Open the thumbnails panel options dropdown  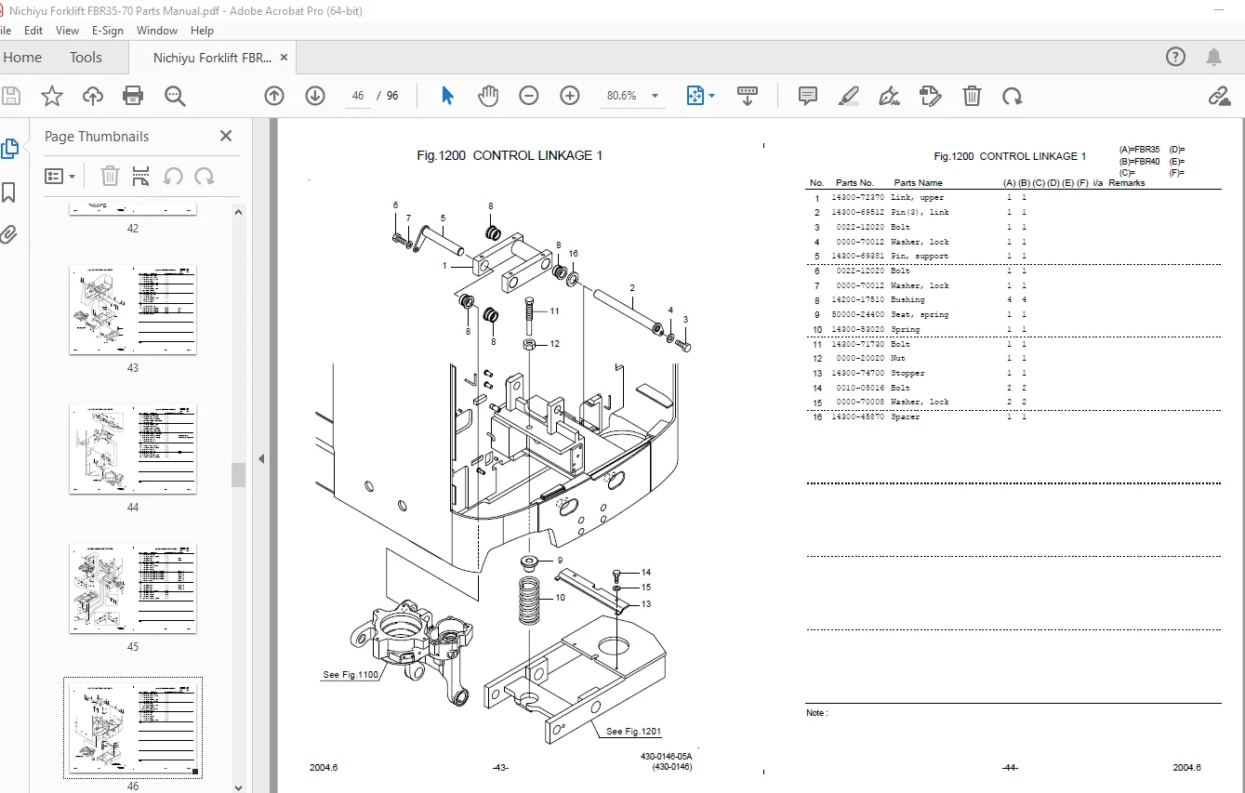[x=60, y=176]
